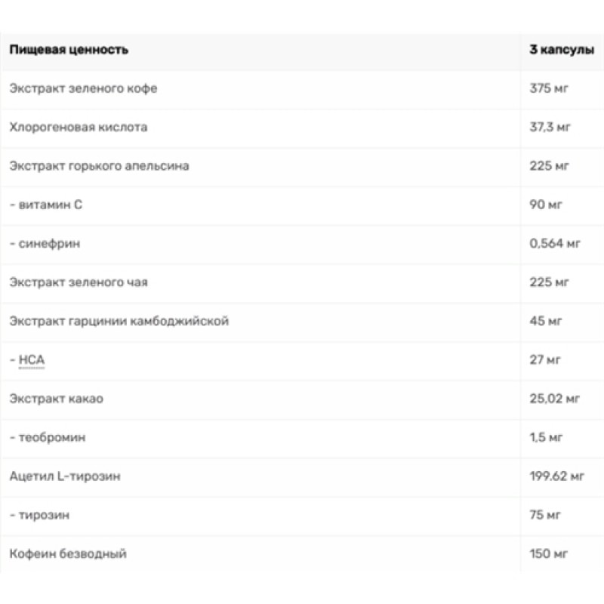Select the 'Экстракт горького апельсина' row
The image size is (604, 604).
99,166
